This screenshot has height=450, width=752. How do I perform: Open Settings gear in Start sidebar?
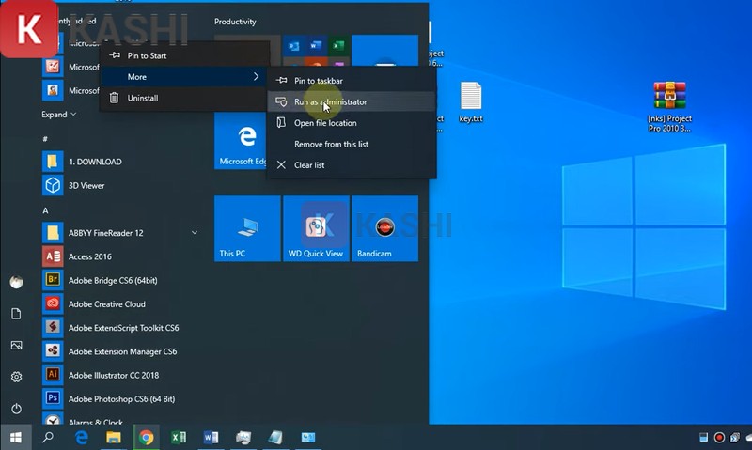click(16, 377)
